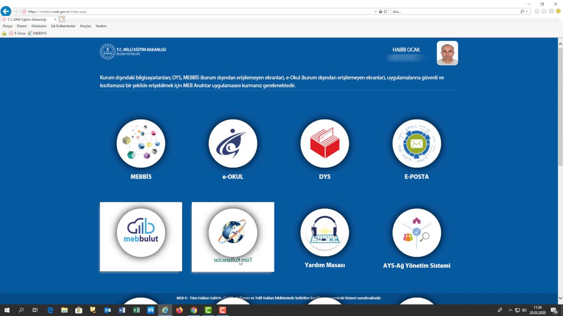Click the e-OKUL text label

point(233,177)
